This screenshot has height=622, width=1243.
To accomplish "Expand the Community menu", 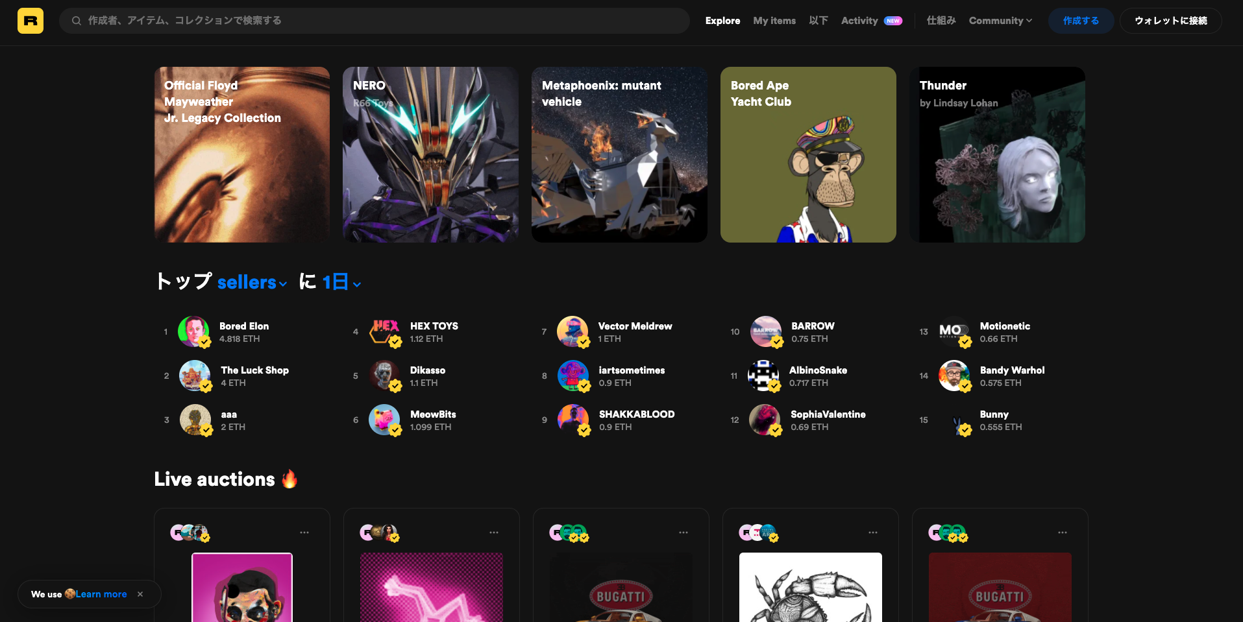I will (1000, 21).
